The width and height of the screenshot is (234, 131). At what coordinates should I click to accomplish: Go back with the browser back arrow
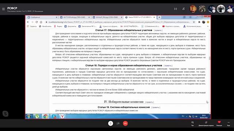click(28, 22)
